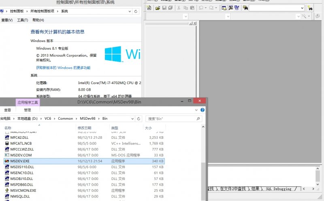
Task: Click the Cut scissors icon in Visual C++ toolbar
Action: click(179, 8)
